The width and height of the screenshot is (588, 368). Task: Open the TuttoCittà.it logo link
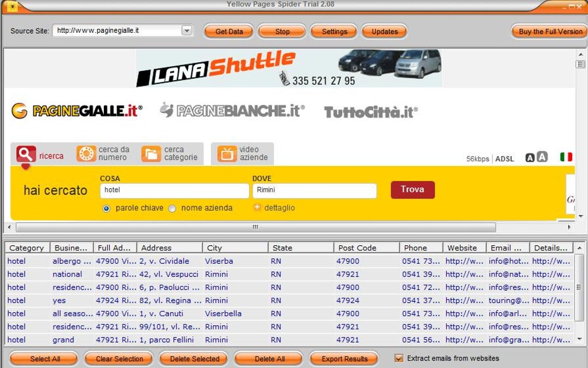point(371,112)
